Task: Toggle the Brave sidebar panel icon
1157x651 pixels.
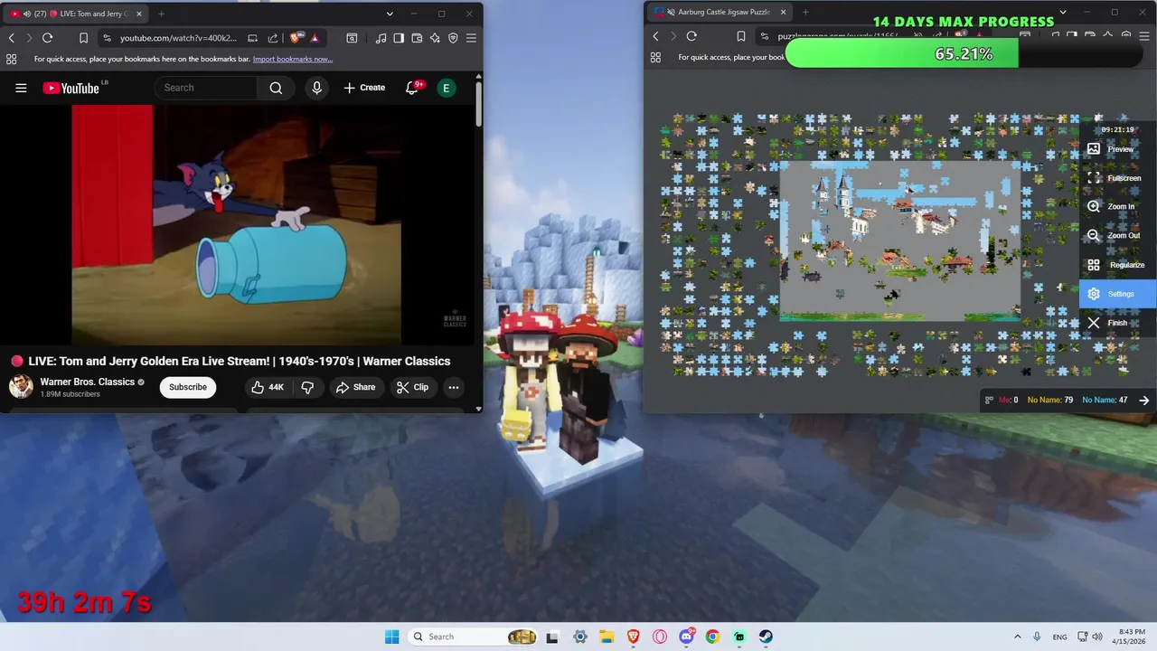Action: pyautogui.click(x=399, y=38)
